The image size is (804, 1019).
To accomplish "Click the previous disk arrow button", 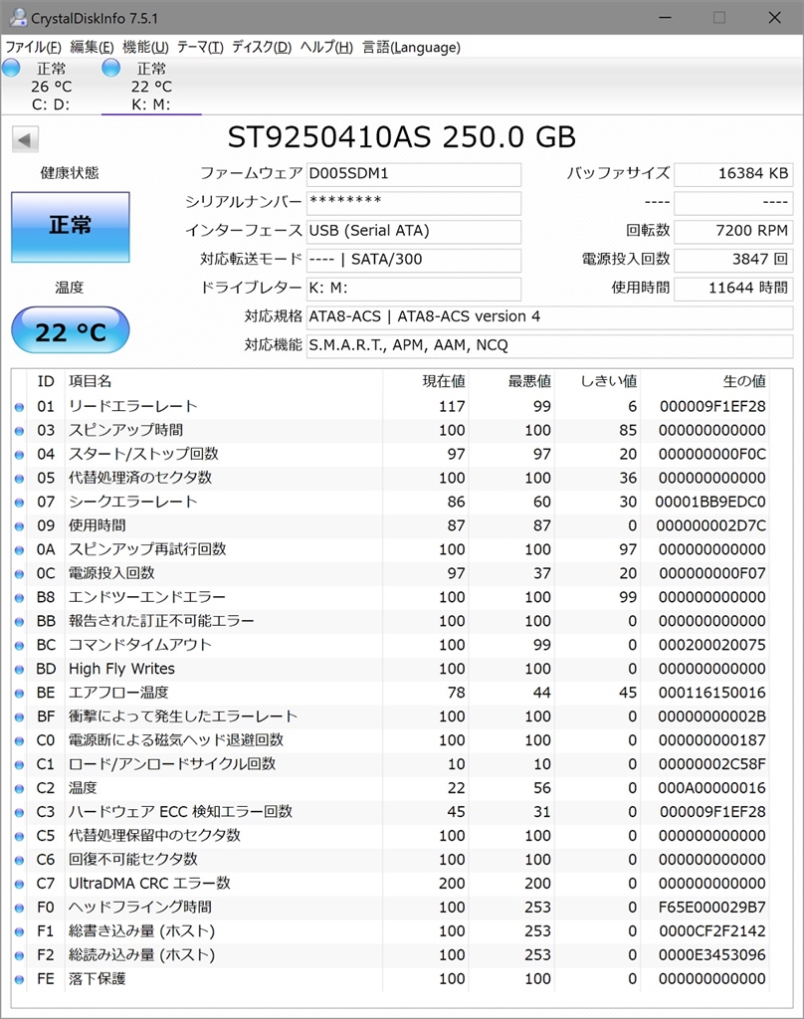I will coord(25,139).
